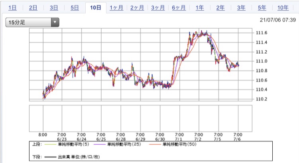Screen dimensions: 299x163
Task: Click the 6/25 date axis label
Action: [101, 139]
